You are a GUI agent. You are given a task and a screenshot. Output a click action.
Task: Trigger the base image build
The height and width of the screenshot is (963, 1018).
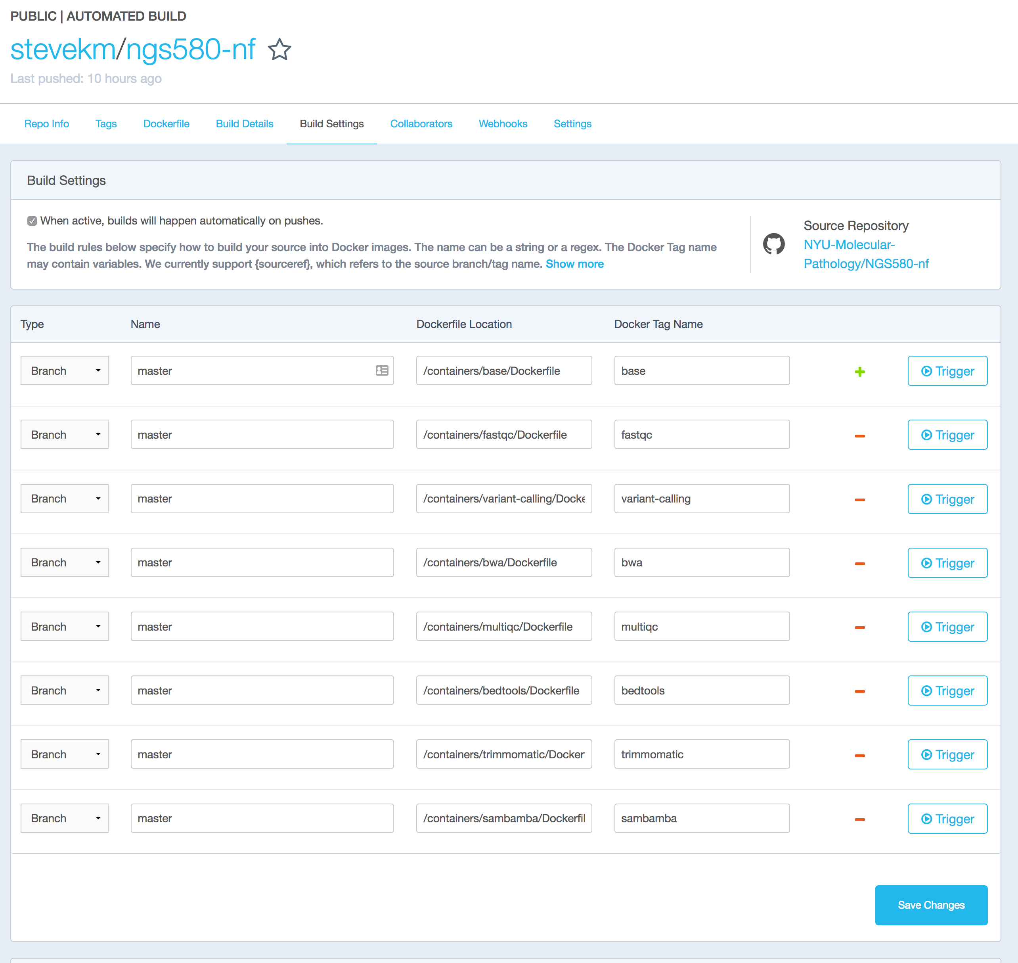point(947,370)
